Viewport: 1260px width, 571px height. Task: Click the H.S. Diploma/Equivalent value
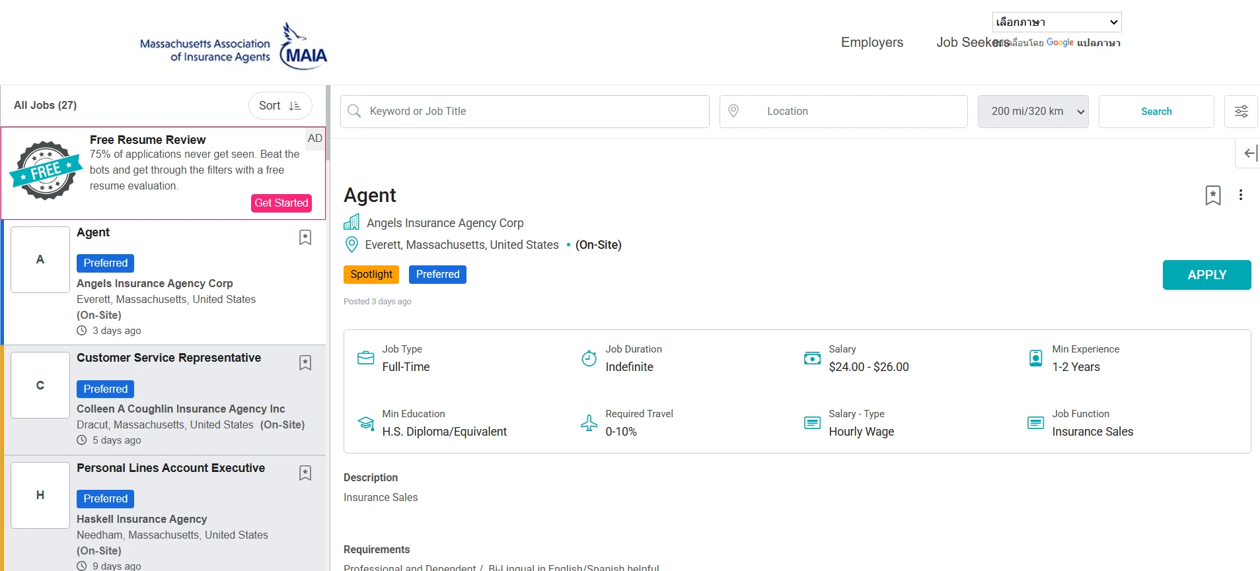444,432
